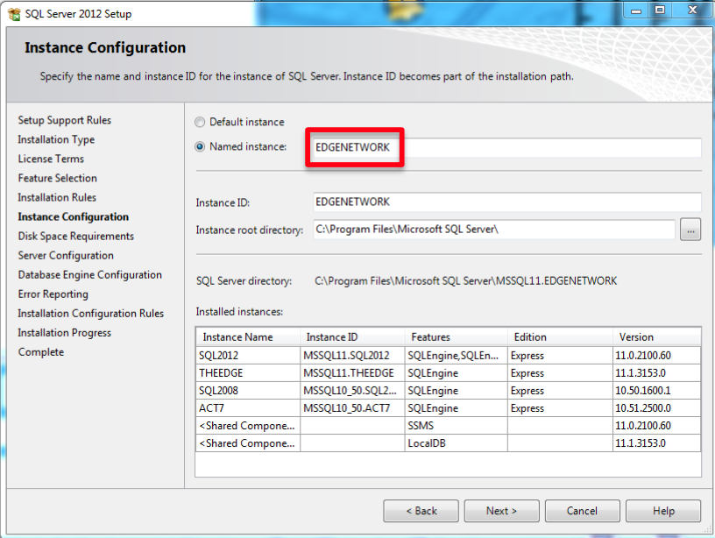
Task: Proceed with the Next button
Action: [501, 511]
